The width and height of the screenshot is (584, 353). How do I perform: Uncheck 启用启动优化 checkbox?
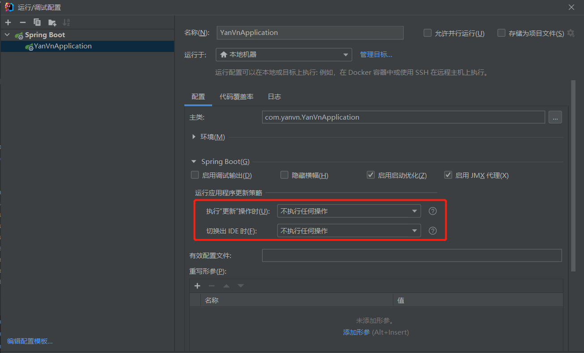371,175
